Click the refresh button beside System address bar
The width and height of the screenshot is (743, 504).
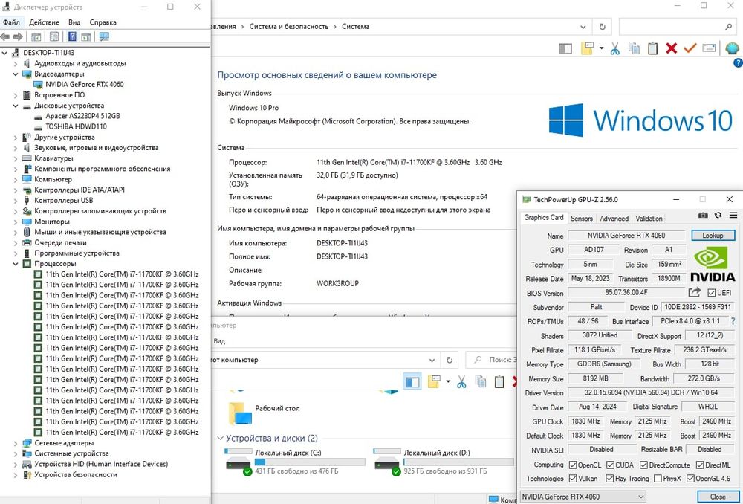(x=603, y=27)
